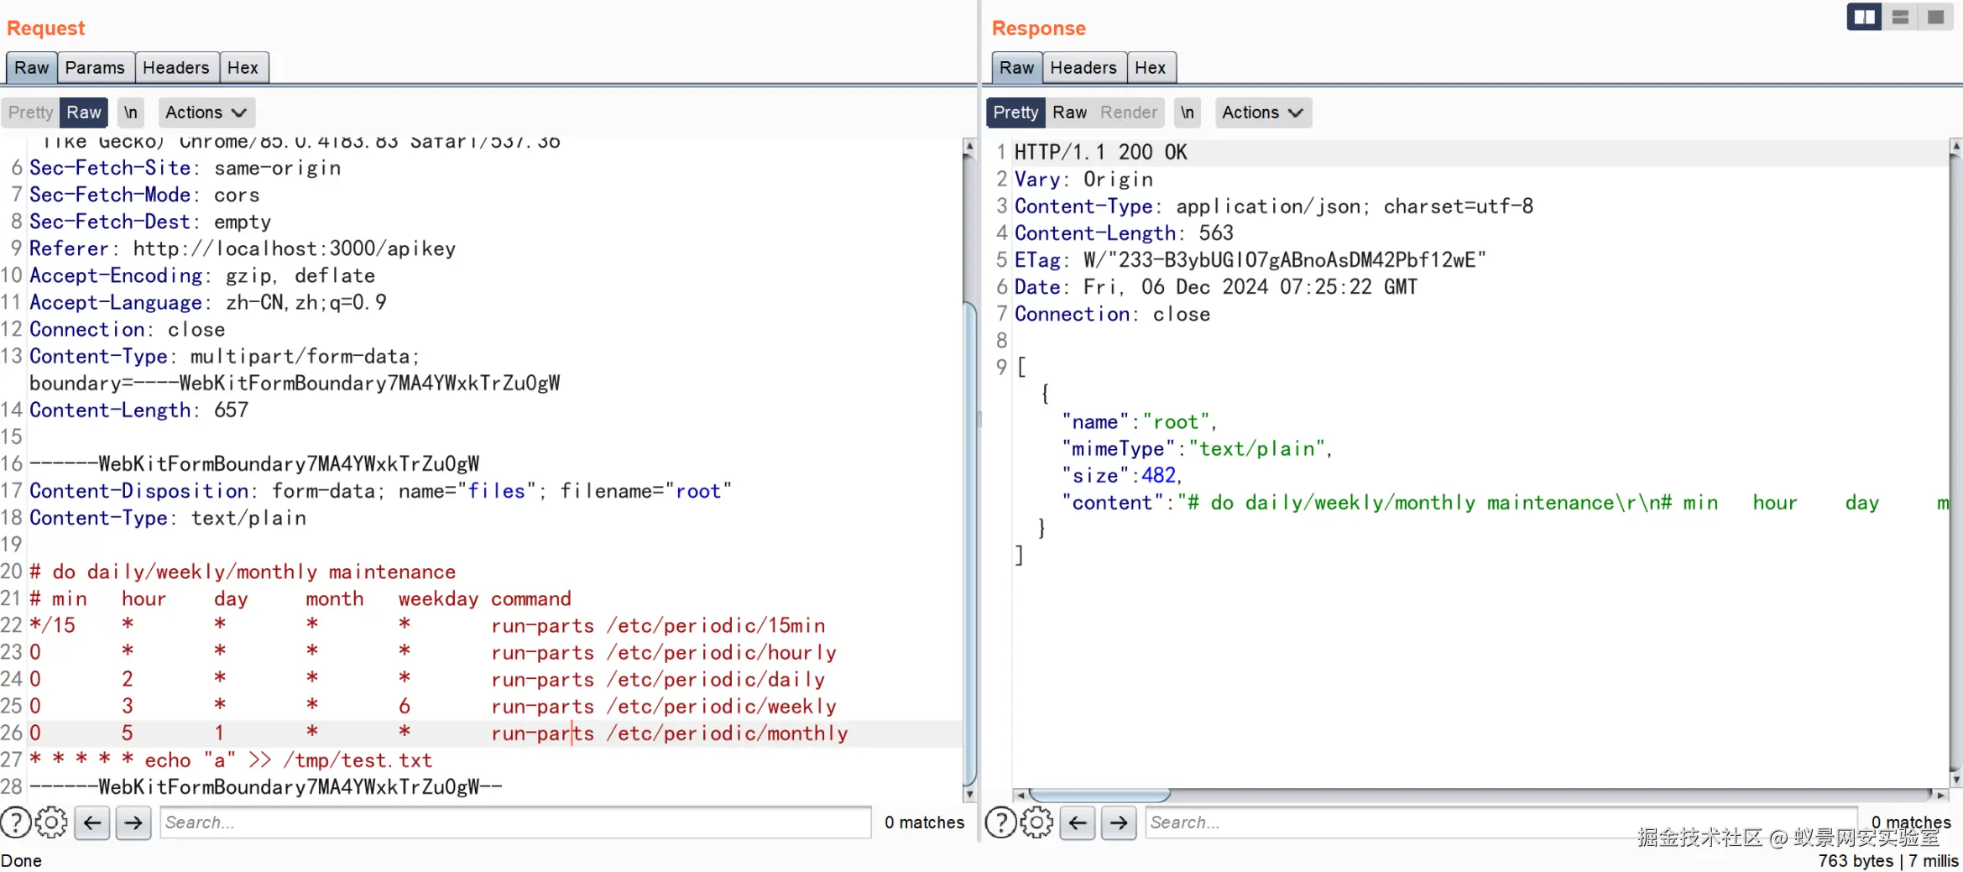Click the HTTP/1.1 200 OK status line
1963x872 pixels.
click(x=1101, y=153)
